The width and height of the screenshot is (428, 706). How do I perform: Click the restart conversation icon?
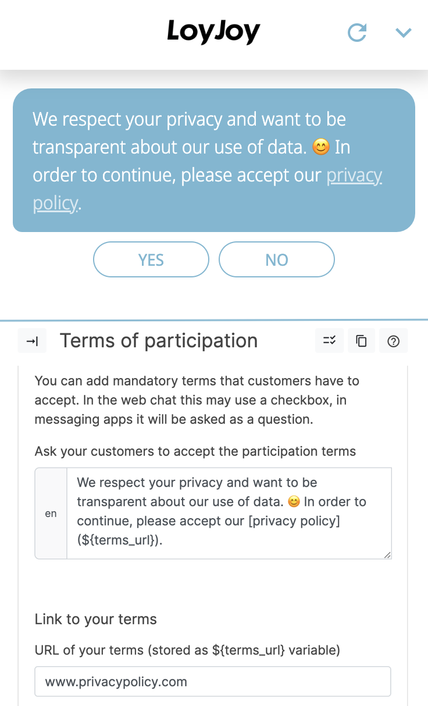(x=356, y=33)
